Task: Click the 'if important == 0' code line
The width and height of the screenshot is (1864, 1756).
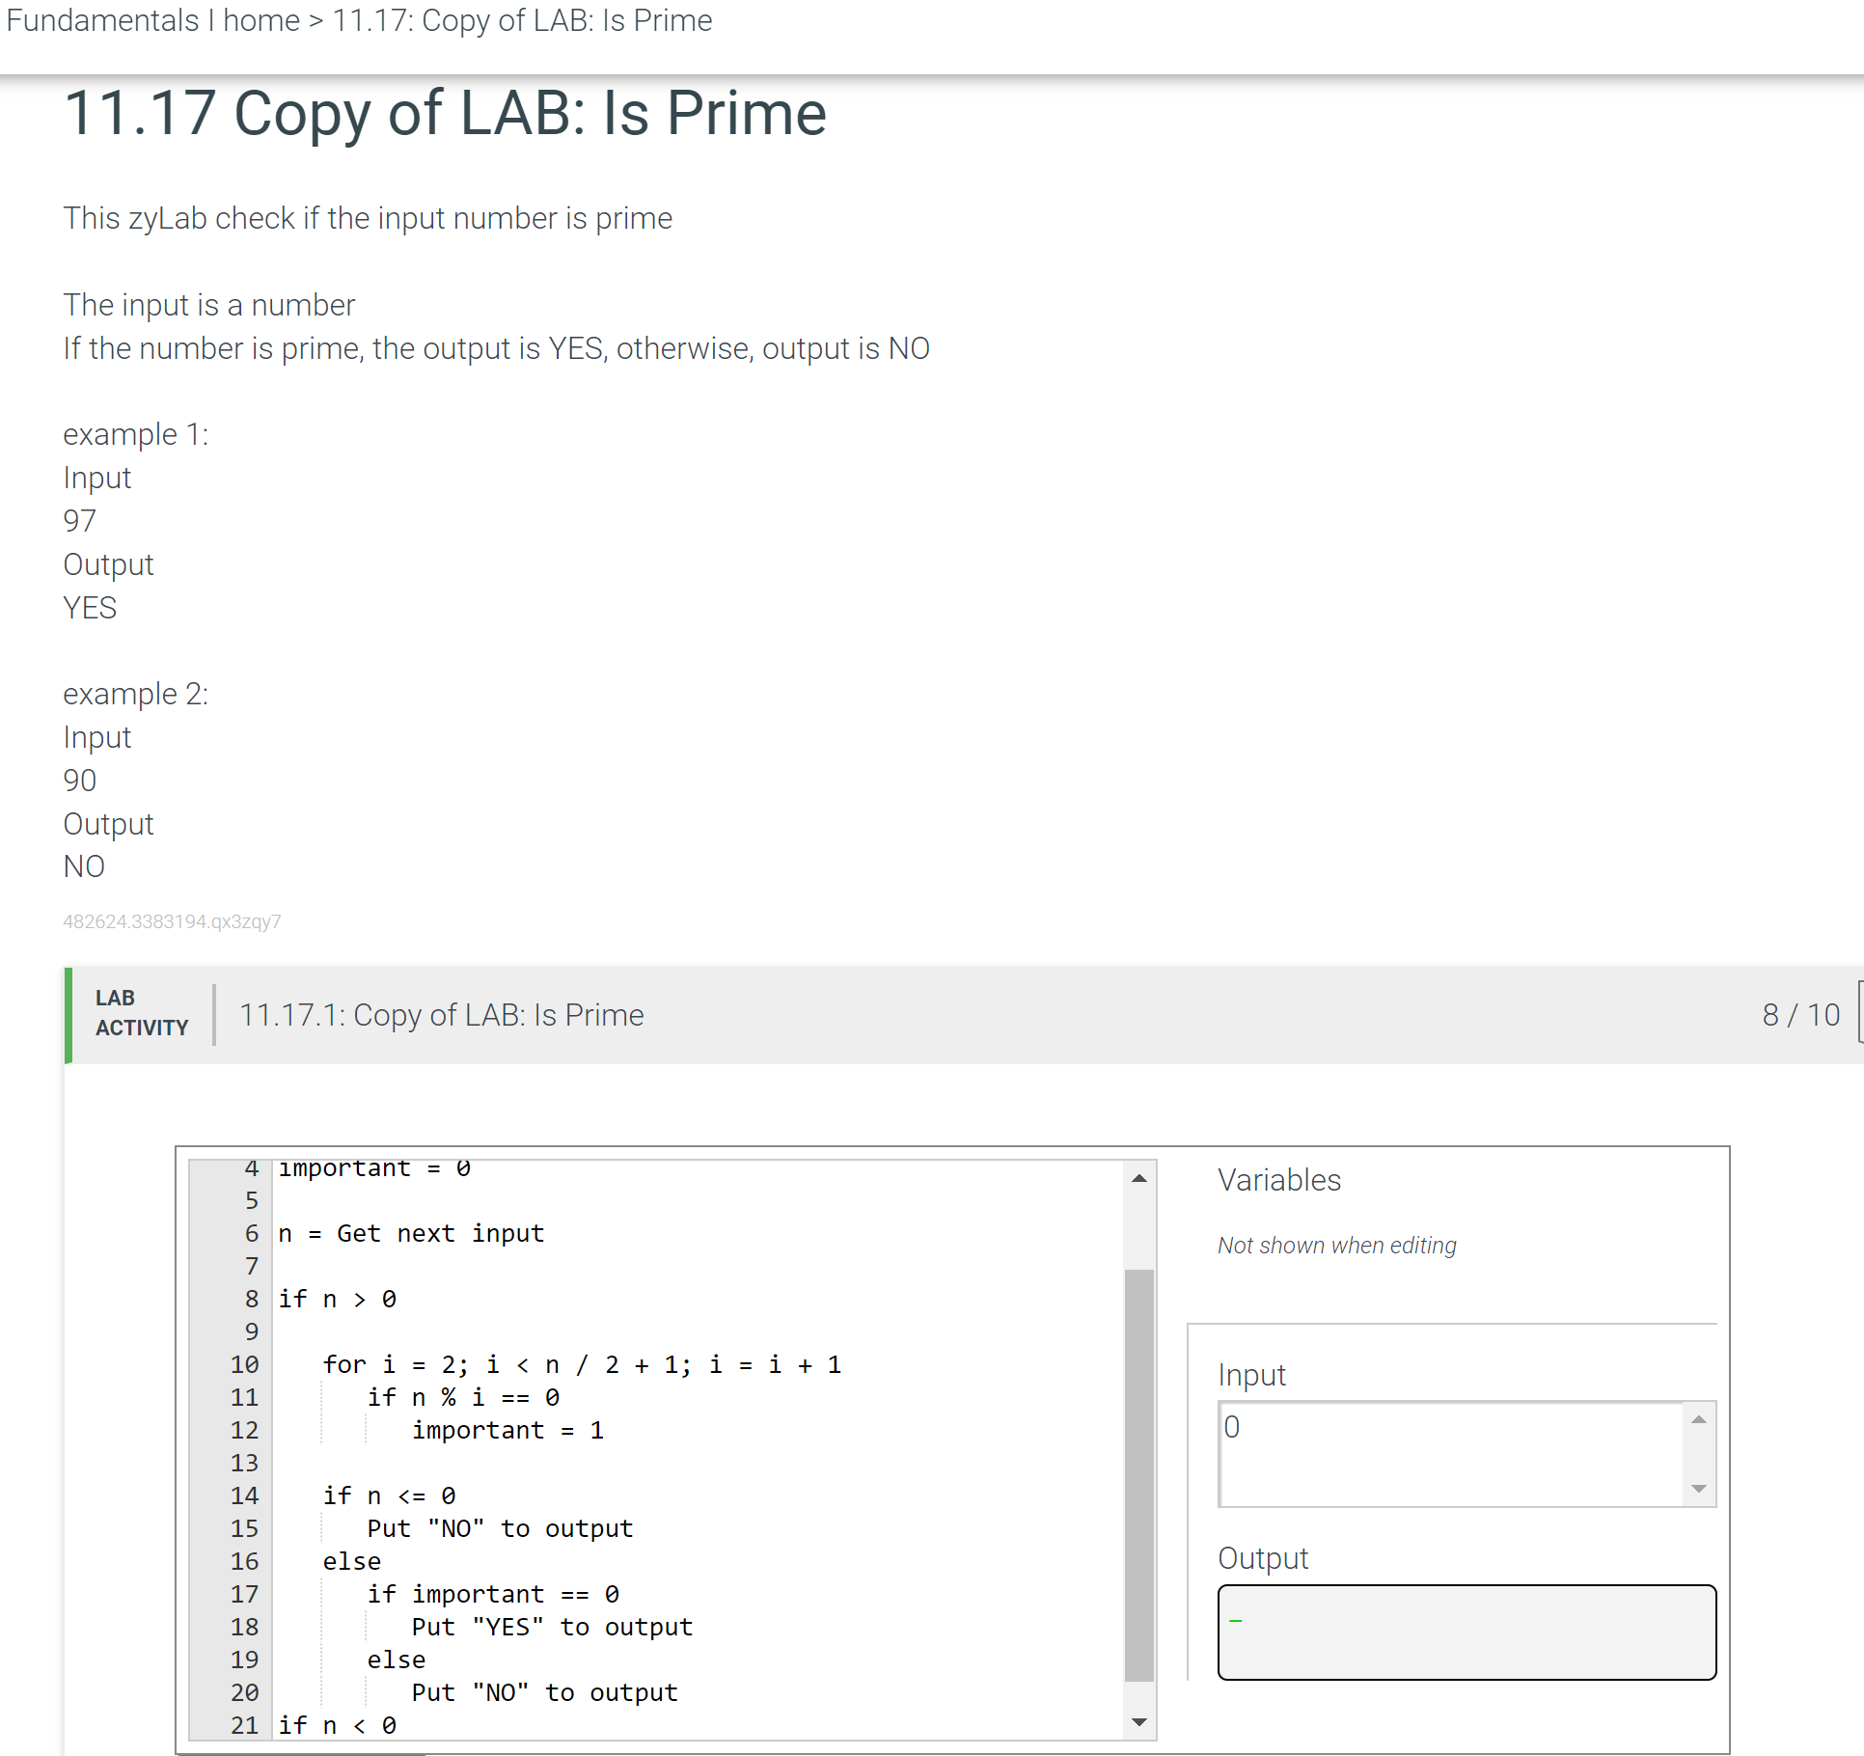Action: [x=493, y=1595]
